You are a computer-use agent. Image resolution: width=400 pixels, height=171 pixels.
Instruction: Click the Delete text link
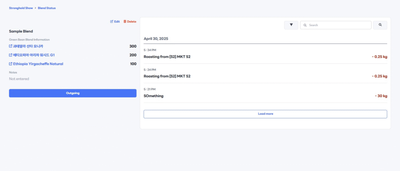pyautogui.click(x=132, y=21)
